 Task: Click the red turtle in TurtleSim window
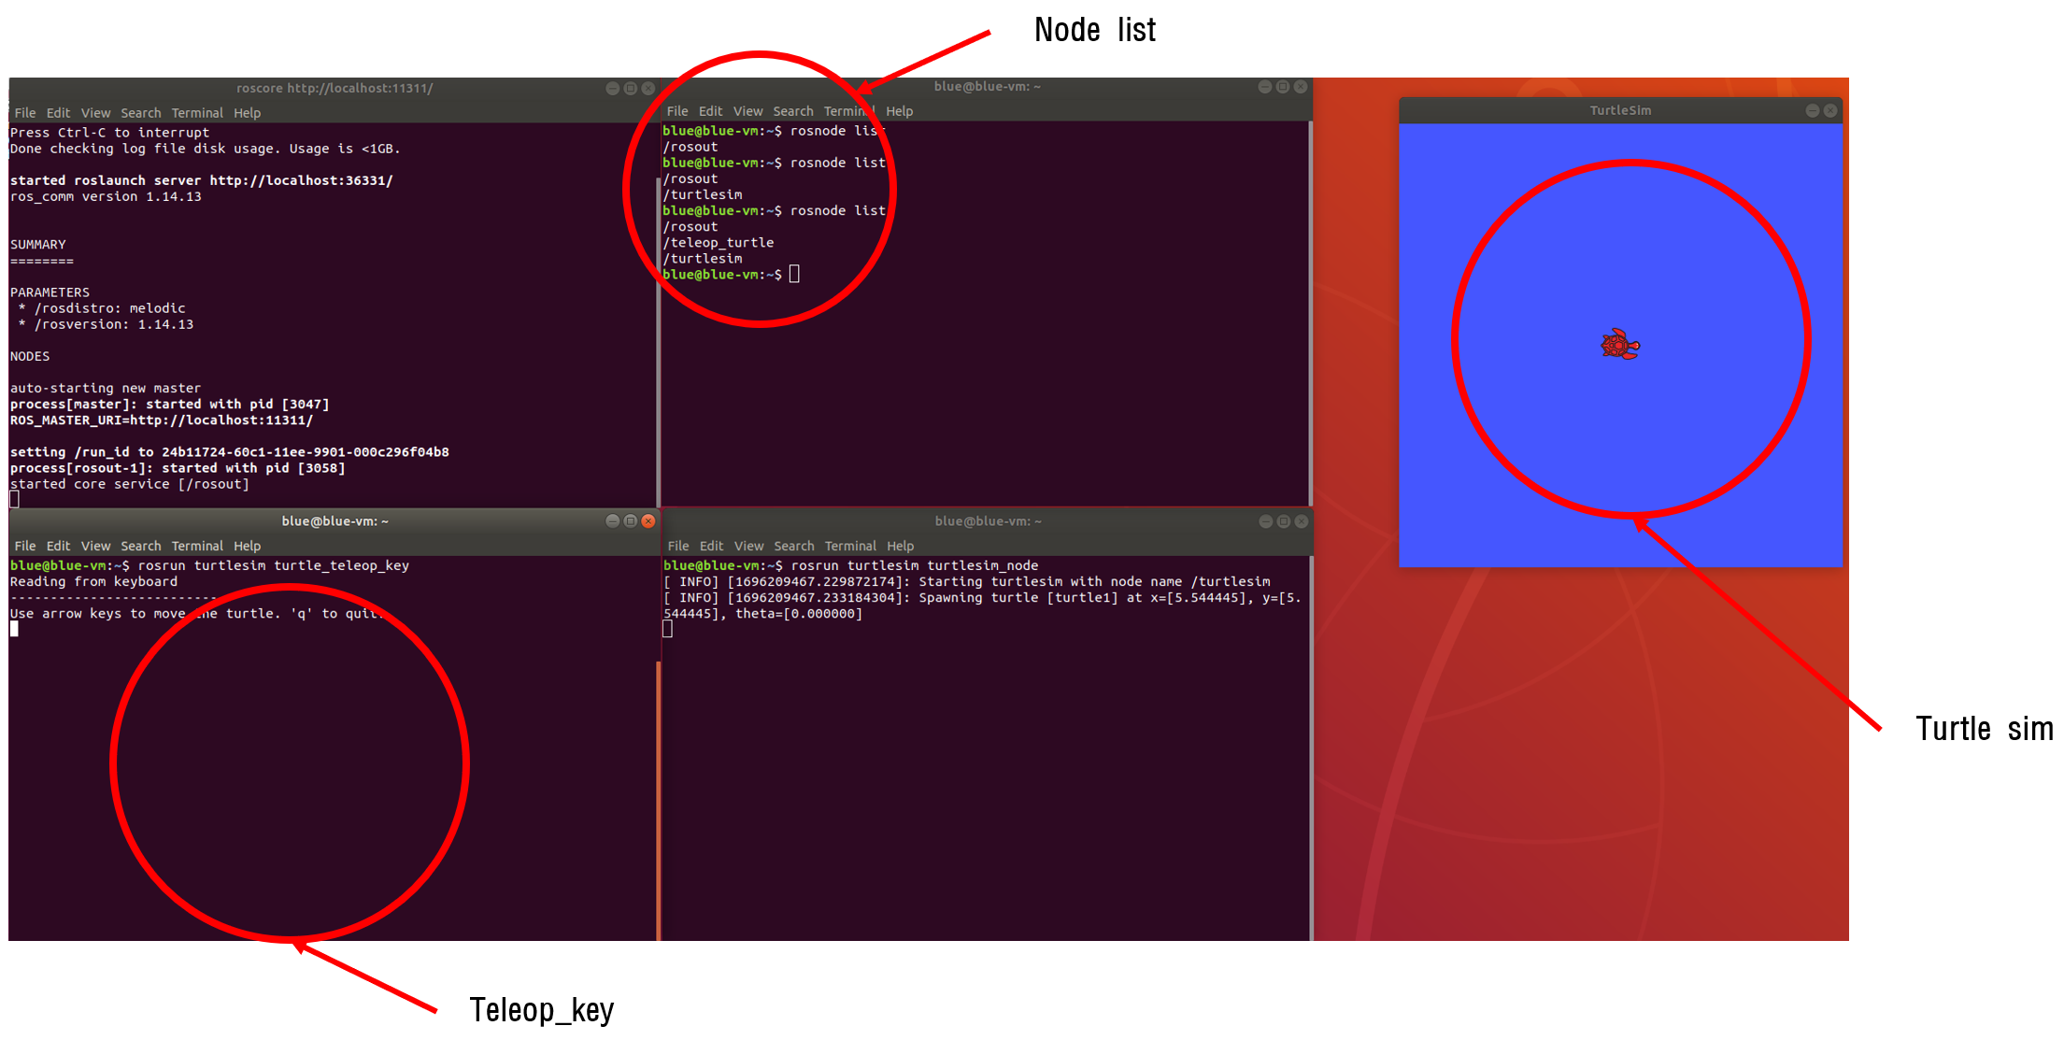click(x=1619, y=345)
